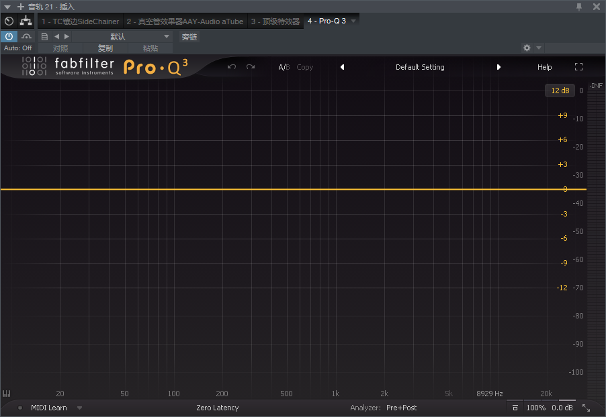Open MIDI Learn dropdown arrow
This screenshot has height=417, width=606.
click(79, 408)
